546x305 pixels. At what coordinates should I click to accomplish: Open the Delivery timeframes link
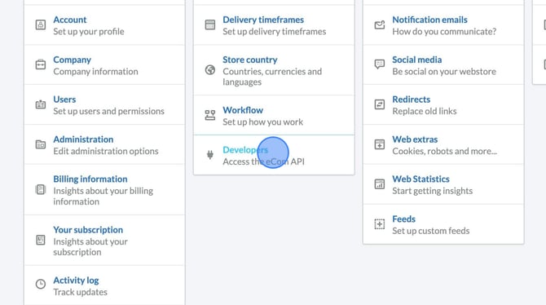tap(263, 20)
